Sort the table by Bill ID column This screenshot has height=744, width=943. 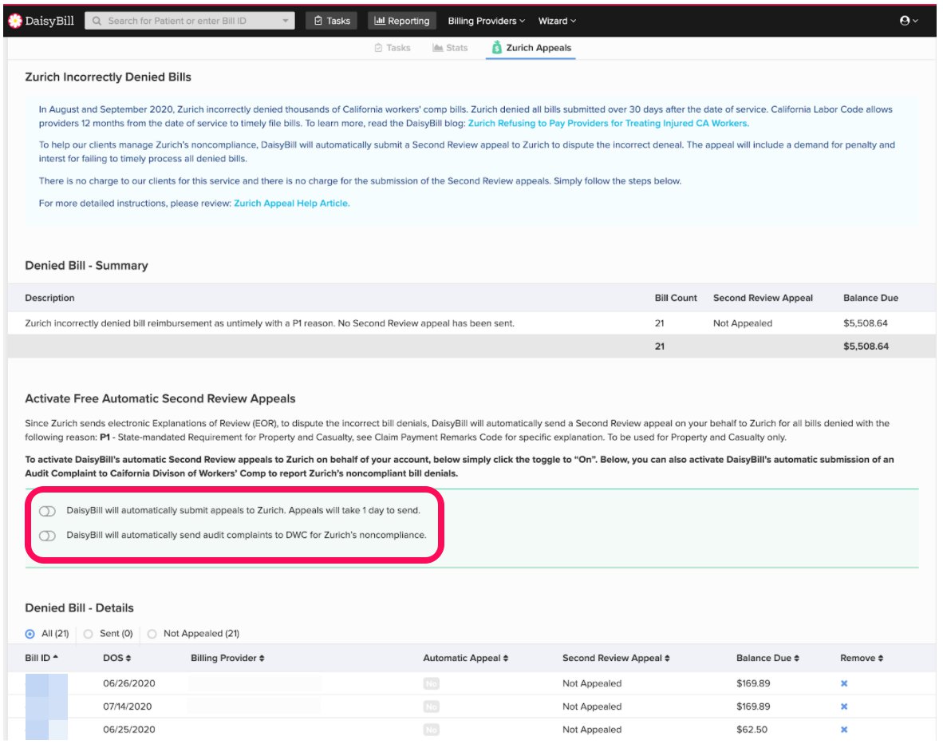41,658
